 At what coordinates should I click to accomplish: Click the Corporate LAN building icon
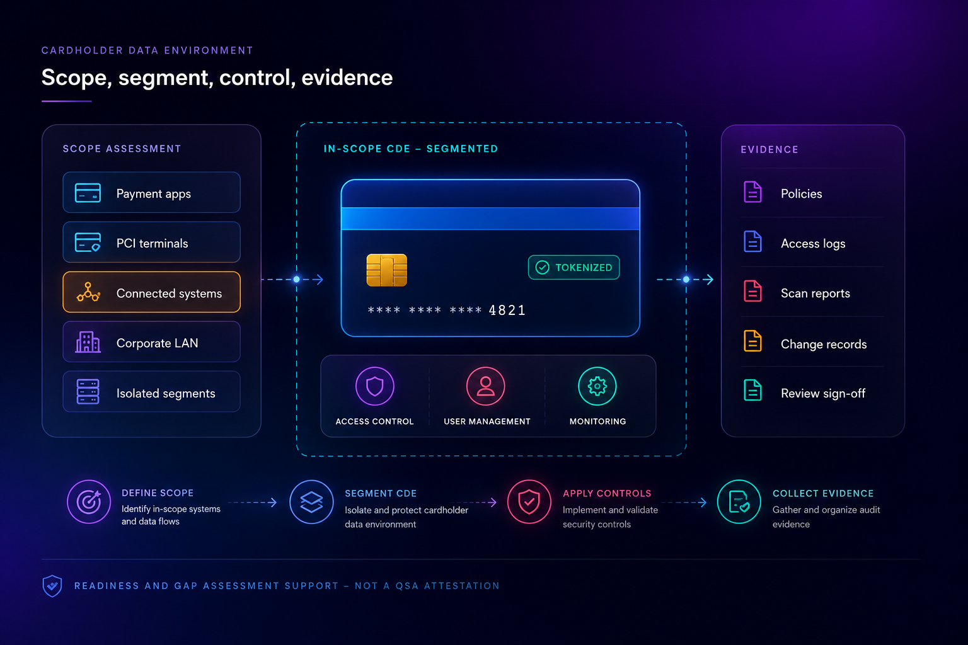pyautogui.click(x=88, y=342)
